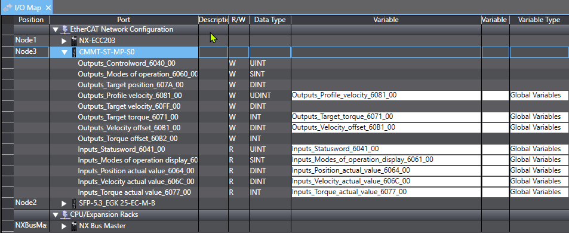Open Variable Type for Statusword row
This screenshot has height=233, width=569.
539,149
